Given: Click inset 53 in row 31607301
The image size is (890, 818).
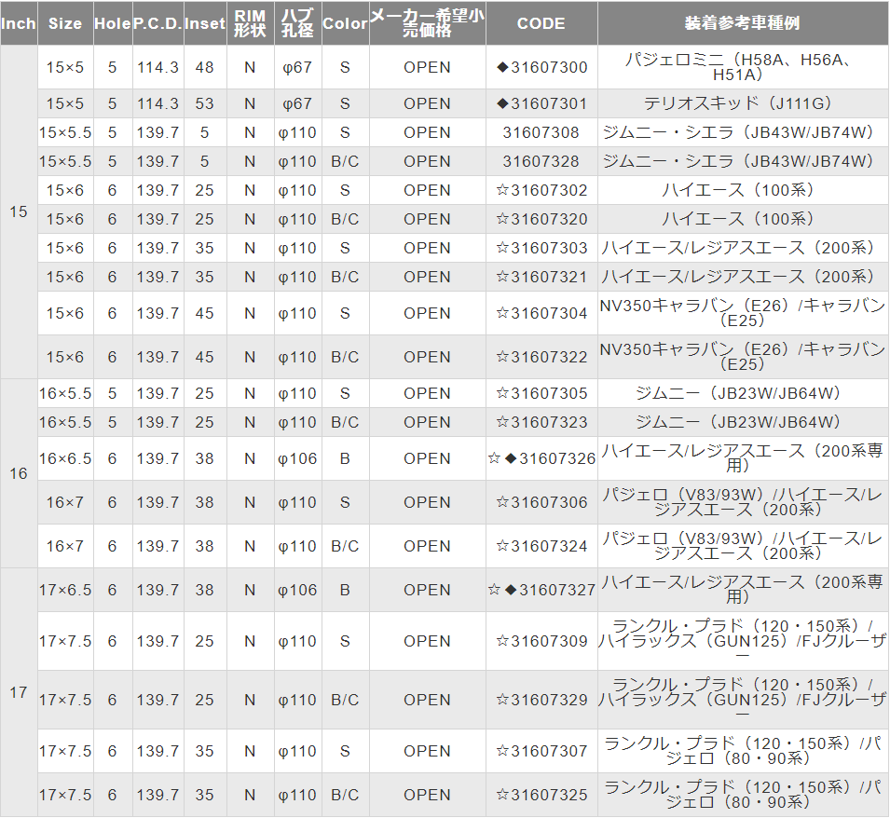Looking at the screenshot, I should pos(205,103).
